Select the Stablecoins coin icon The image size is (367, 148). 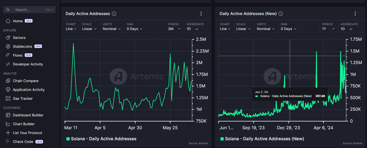coord(8,47)
